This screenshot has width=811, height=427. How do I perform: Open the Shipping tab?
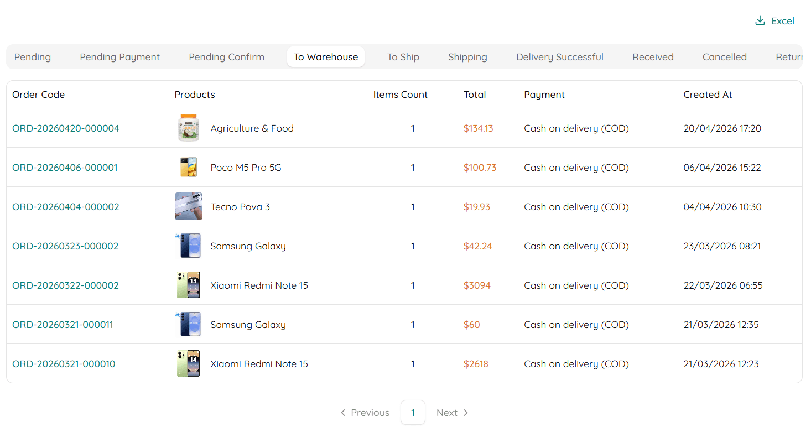click(467, 57)
